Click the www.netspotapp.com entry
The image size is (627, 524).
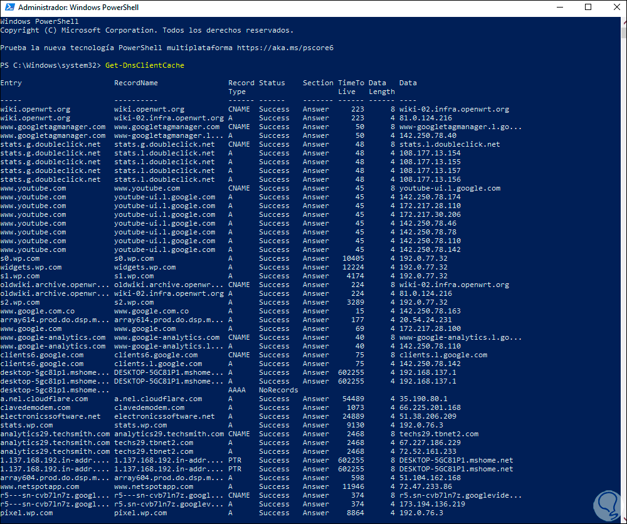pos(40,487)
